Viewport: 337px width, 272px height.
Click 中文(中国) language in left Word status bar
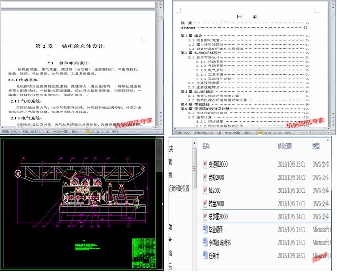60,131
